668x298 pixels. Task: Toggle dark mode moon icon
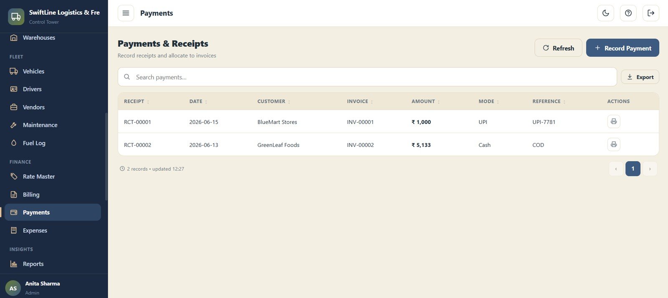point(606,13)
